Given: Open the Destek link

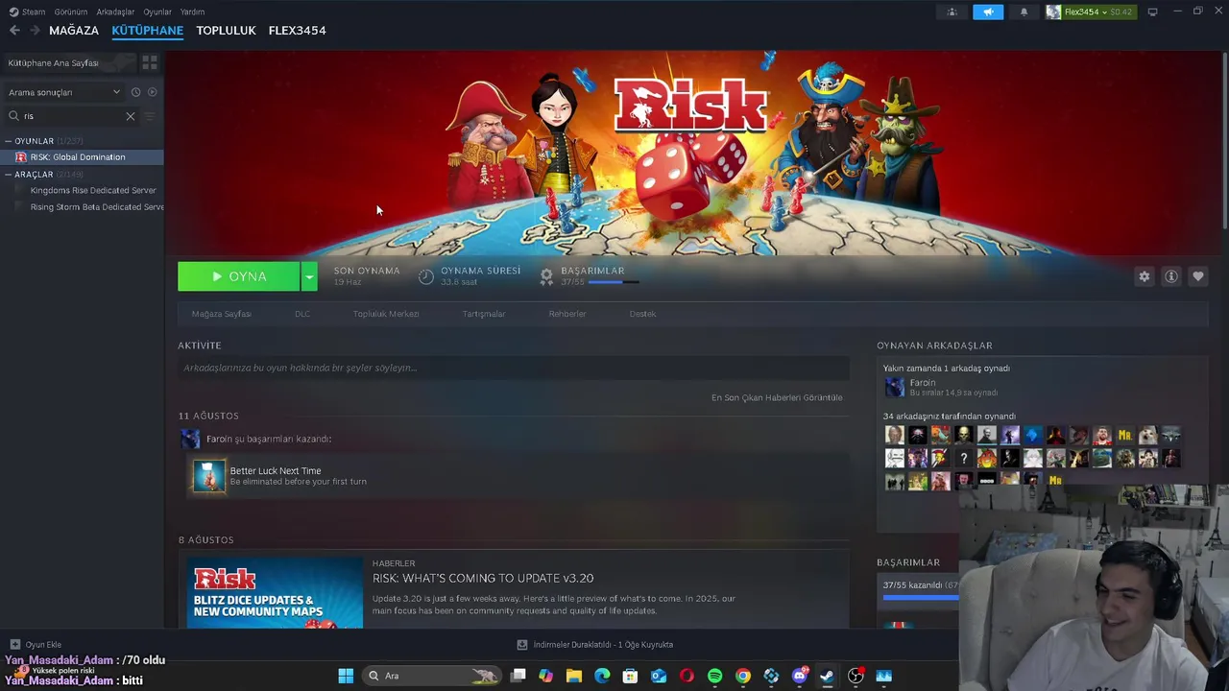Looking at the screenshot, I should coord(642,314).
